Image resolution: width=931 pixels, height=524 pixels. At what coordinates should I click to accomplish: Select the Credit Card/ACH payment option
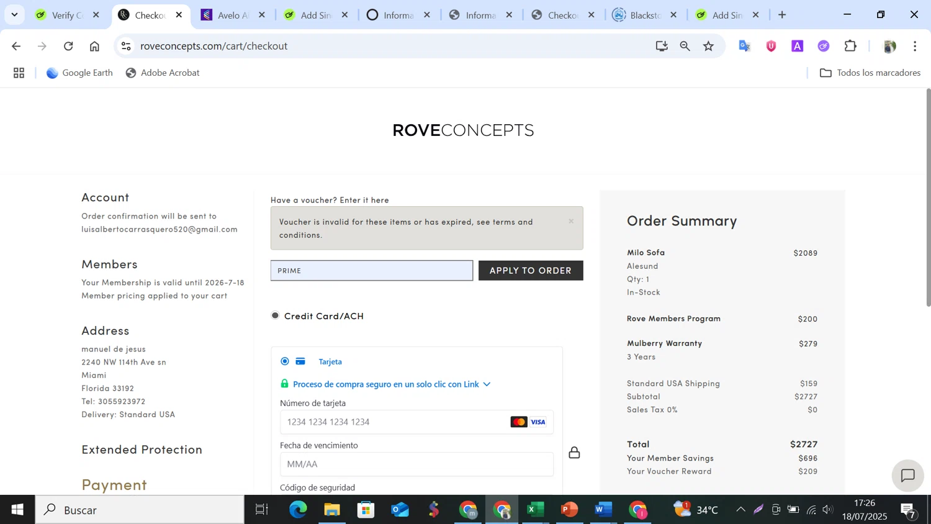coord(275,315)
